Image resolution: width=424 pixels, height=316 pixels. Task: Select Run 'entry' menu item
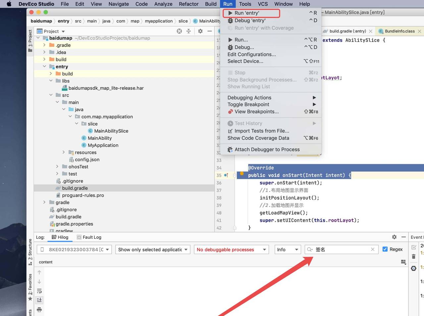tap(247, 13)
